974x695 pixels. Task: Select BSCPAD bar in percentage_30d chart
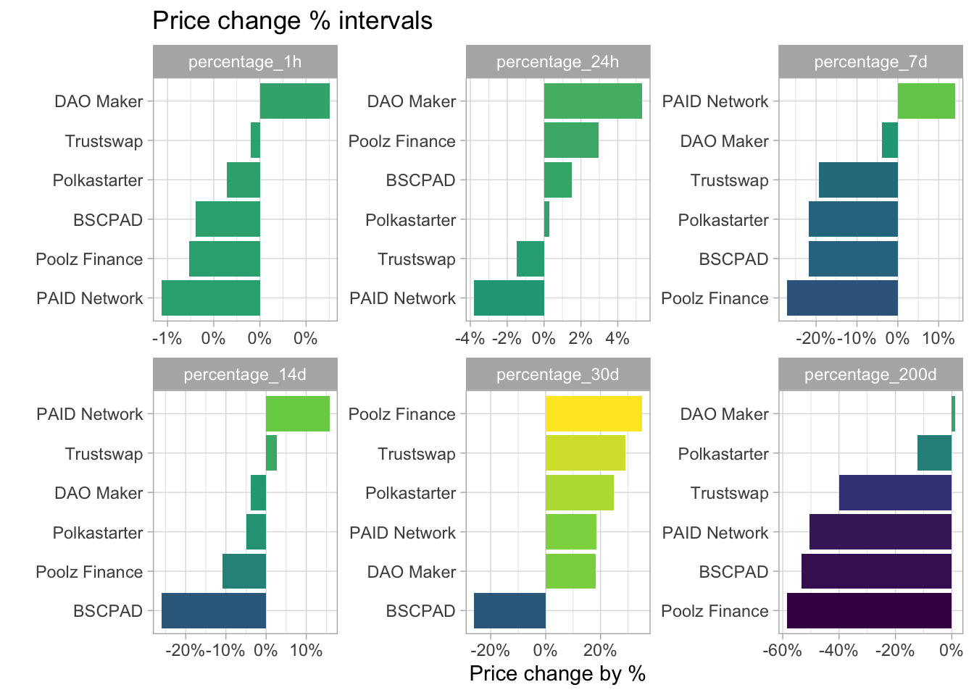point(509,611)
